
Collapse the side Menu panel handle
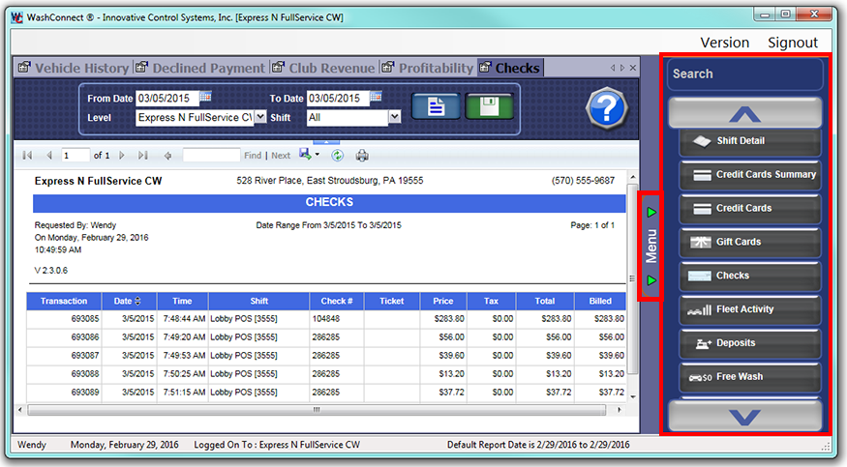point(650,246)
